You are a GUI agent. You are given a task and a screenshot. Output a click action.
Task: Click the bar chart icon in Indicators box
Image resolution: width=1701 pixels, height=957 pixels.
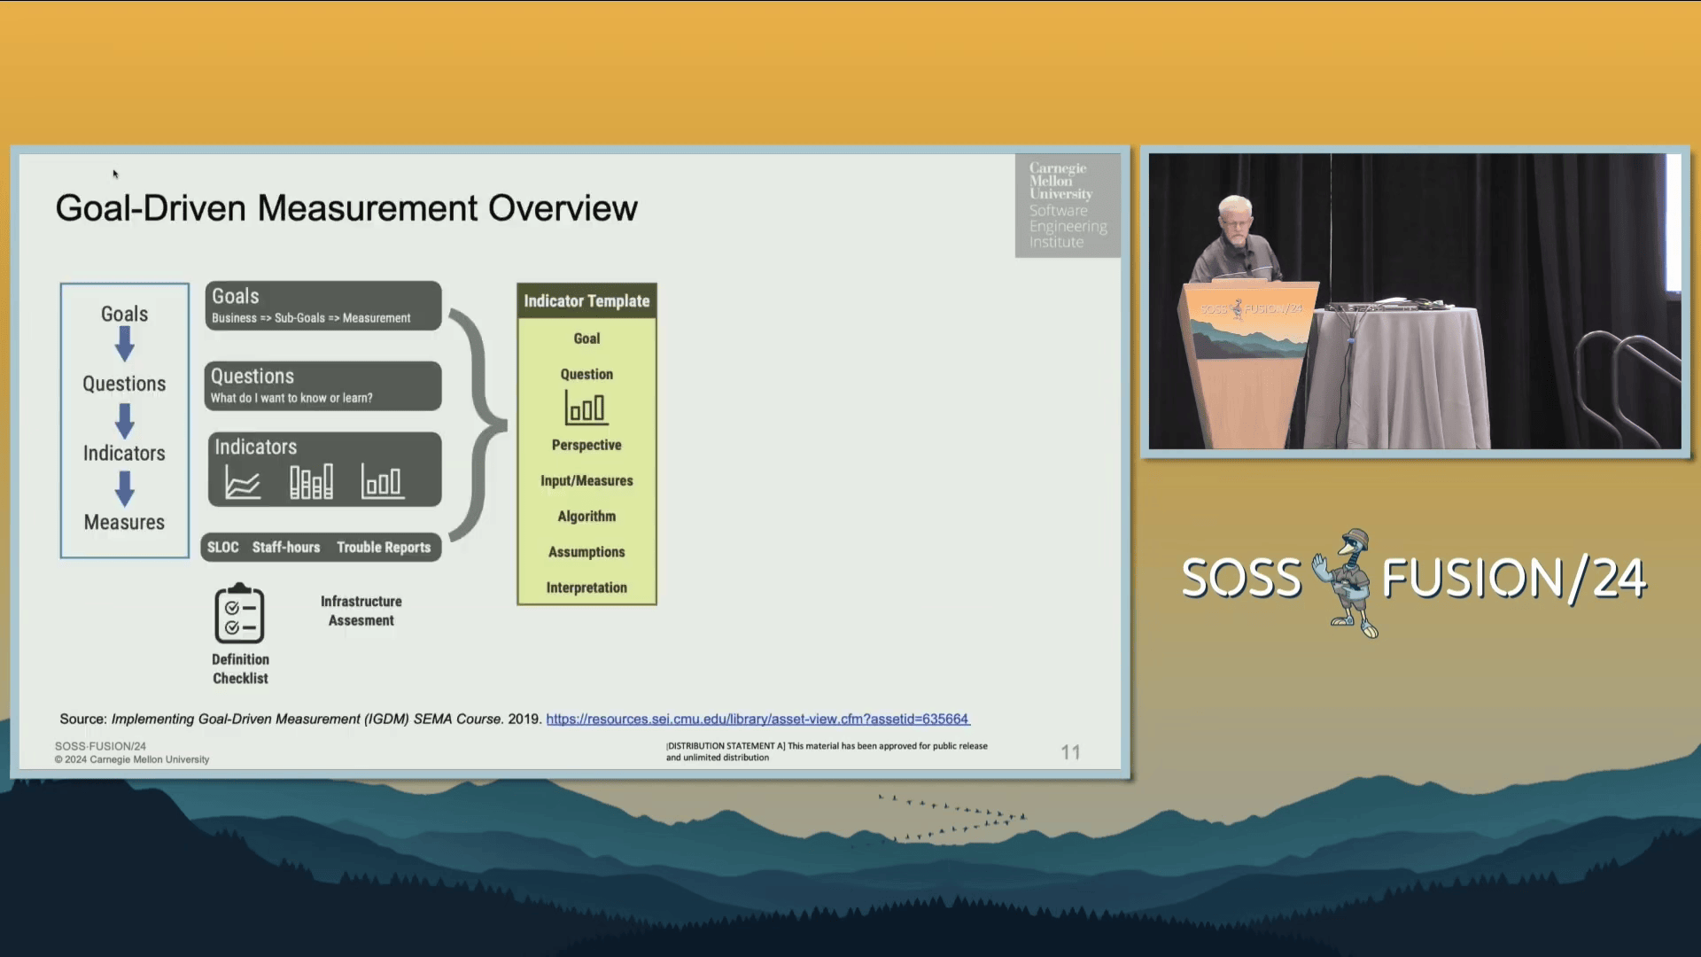click(x=382, y=482)
